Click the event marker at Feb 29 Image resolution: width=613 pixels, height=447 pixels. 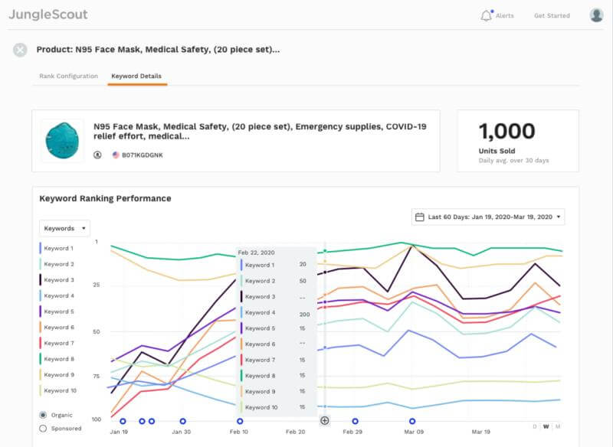355,421
